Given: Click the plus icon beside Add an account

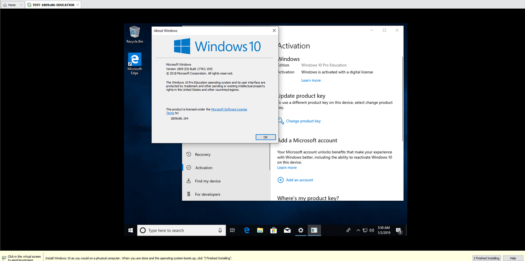Looking at the screenshot, I should [281, 180].
